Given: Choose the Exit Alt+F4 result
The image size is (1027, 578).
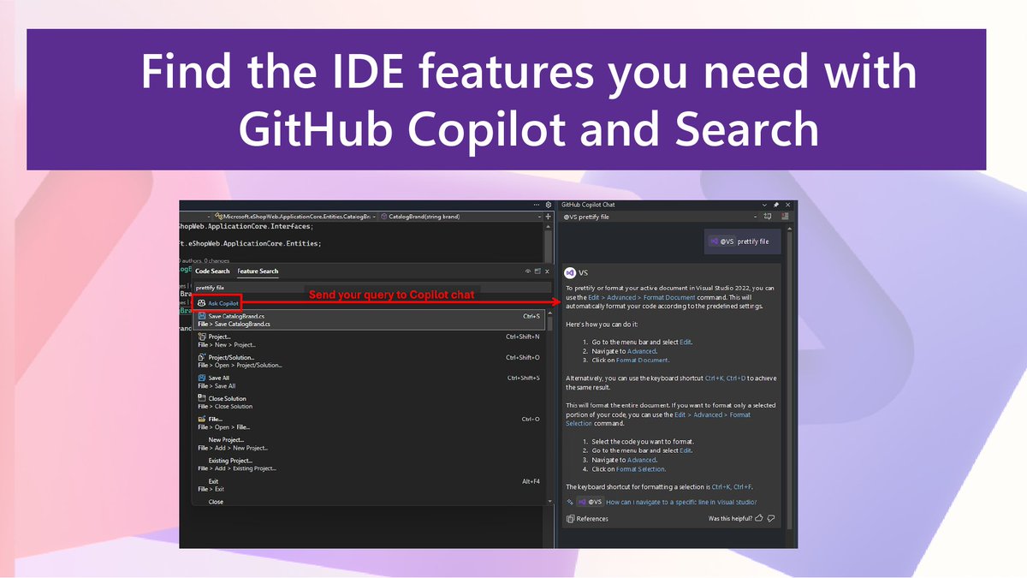Looking at the screenshot, I should click(369, 485).
